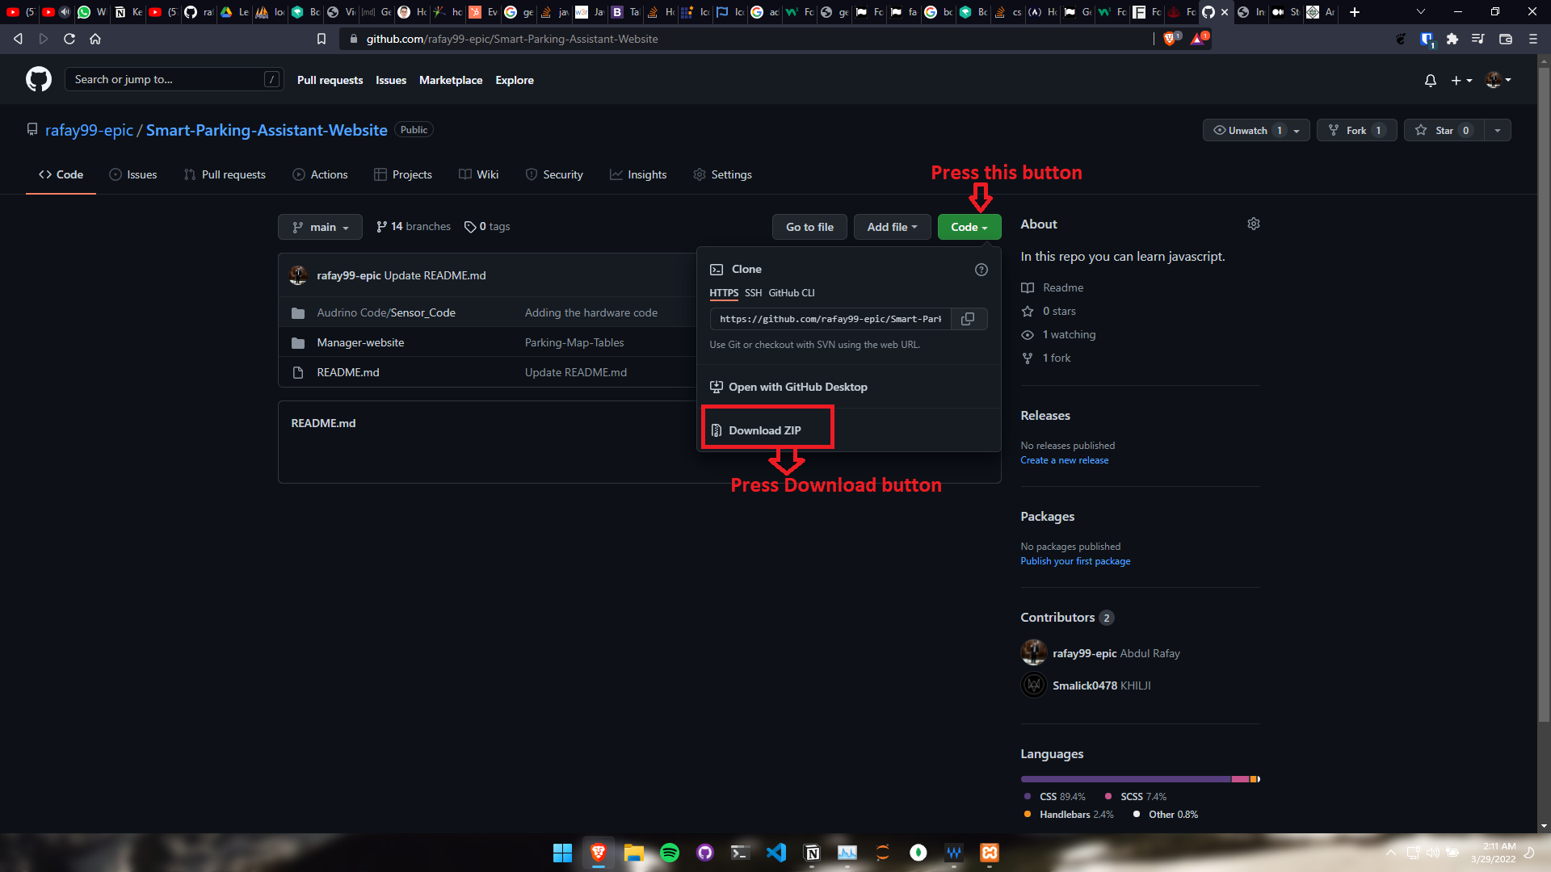The width and height of the screenshot is (1551, 872).
Task: Expand the Fork button
Action: tap(1356, 130)
